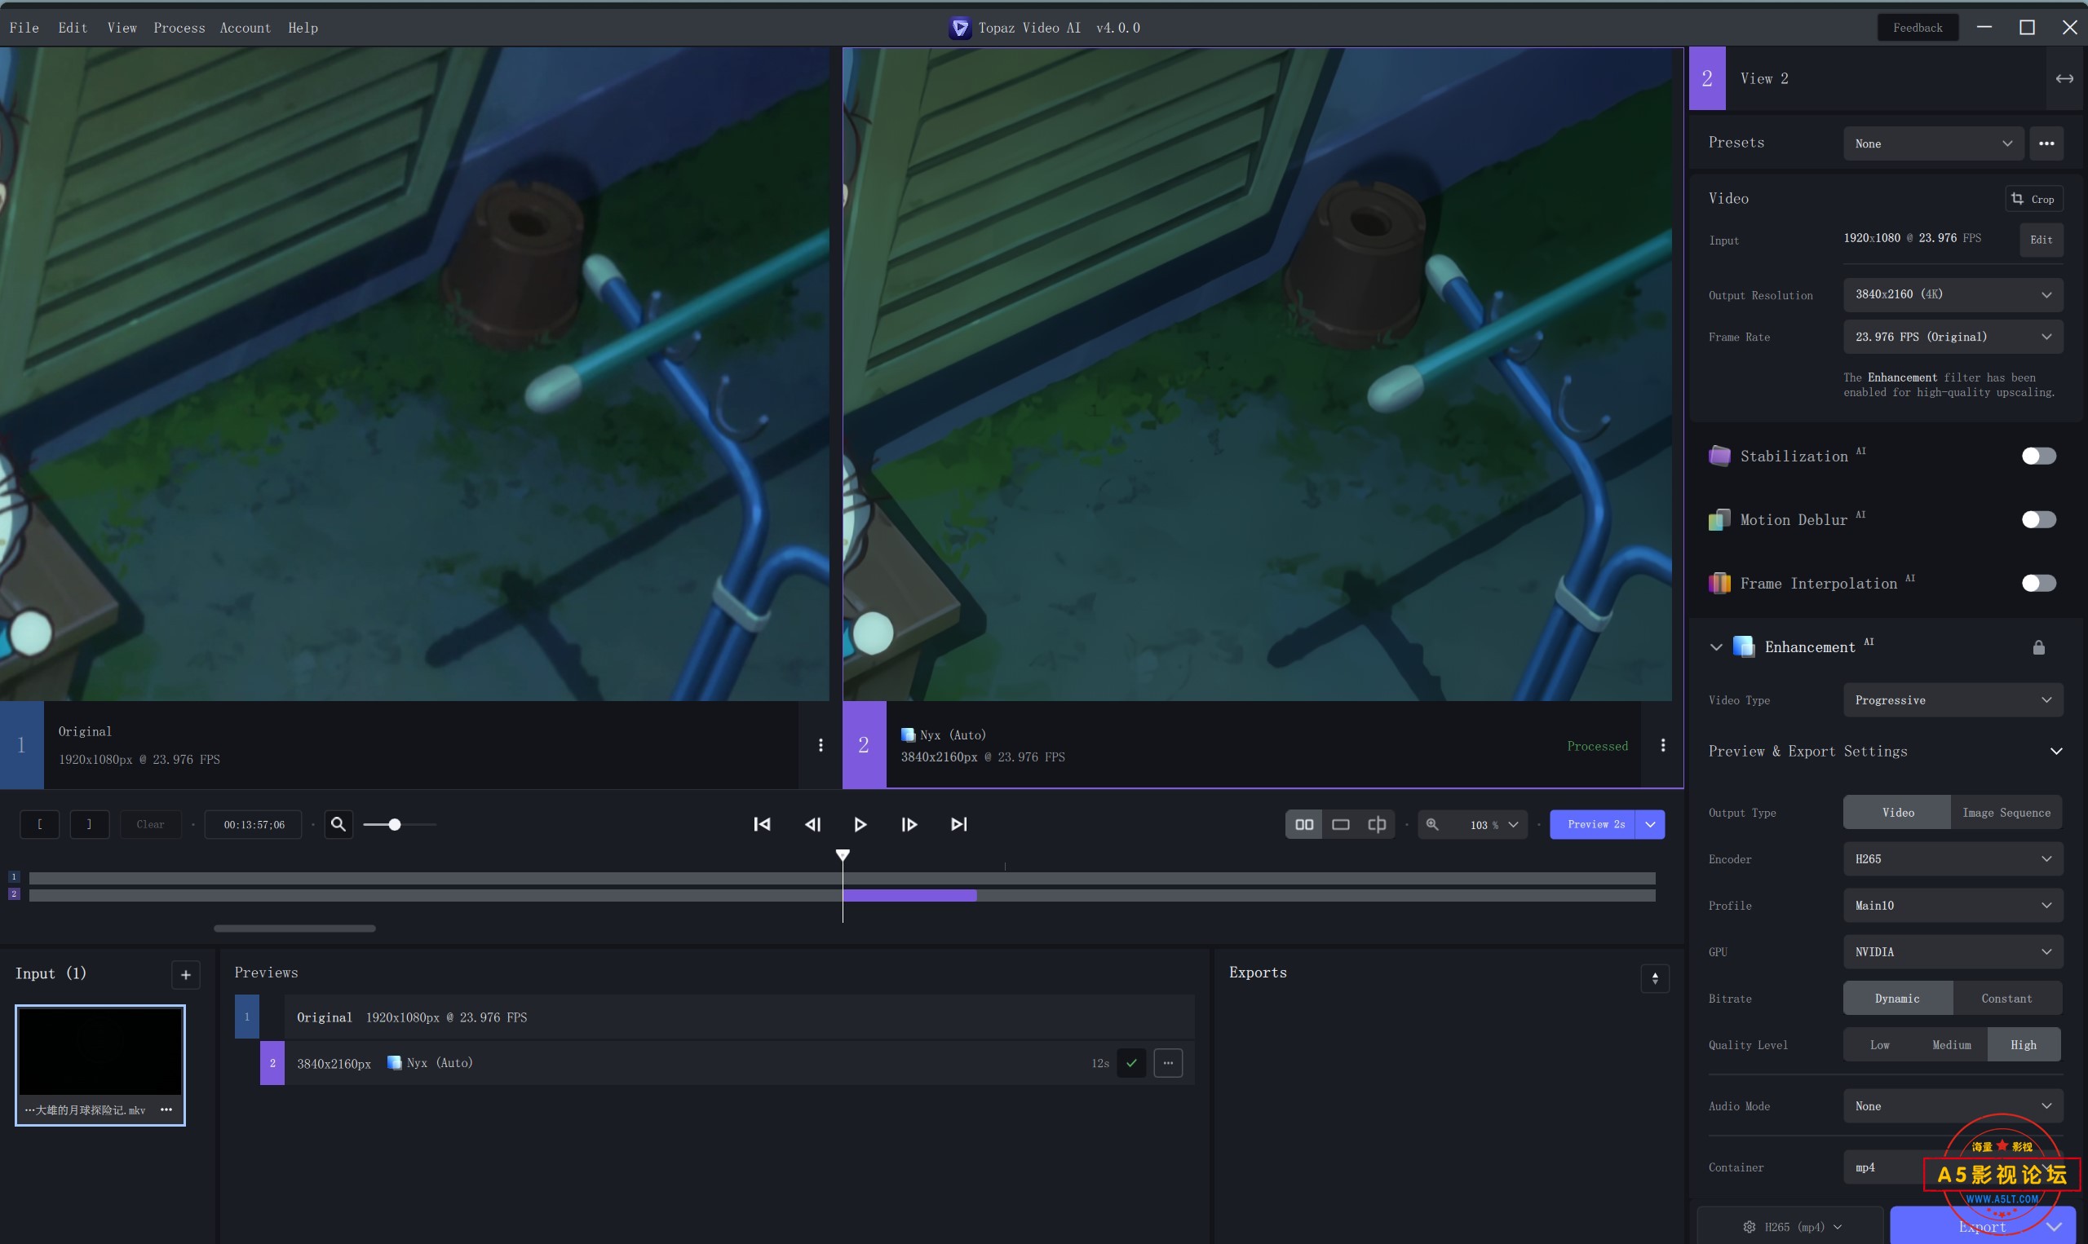Click the Frame Interpolation filter icon
The width and height of the screenshot is (2088, 1244).
coord(1719,584)
